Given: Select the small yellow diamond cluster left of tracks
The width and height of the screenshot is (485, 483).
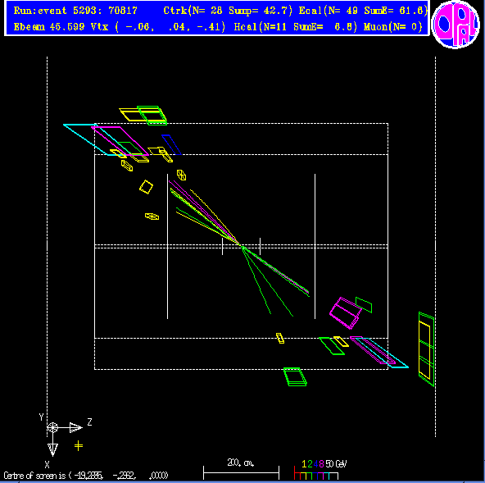Looking at the screenshot, I should (x=147, y=187).
